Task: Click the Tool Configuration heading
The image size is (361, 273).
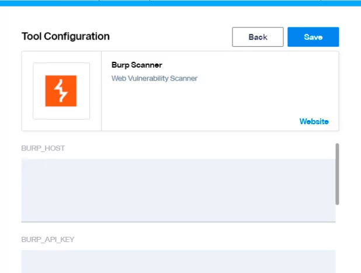Action: coord(65,36)
